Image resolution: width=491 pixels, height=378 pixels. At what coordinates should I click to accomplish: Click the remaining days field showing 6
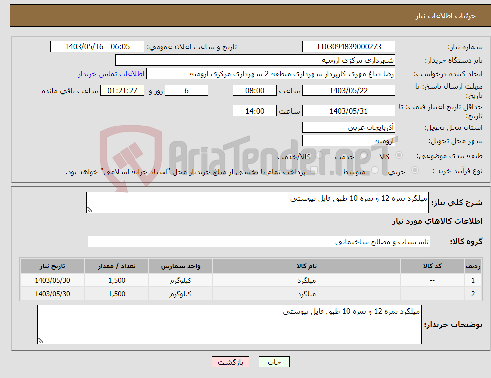click(x=186, y=91)
